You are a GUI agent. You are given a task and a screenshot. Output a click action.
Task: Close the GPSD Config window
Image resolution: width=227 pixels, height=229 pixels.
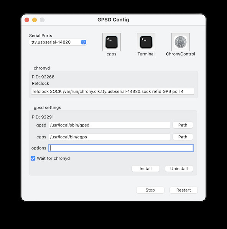(x=27, y=20)
